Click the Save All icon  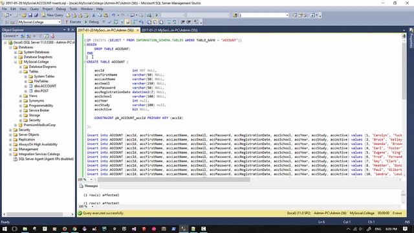coord(36,16)
